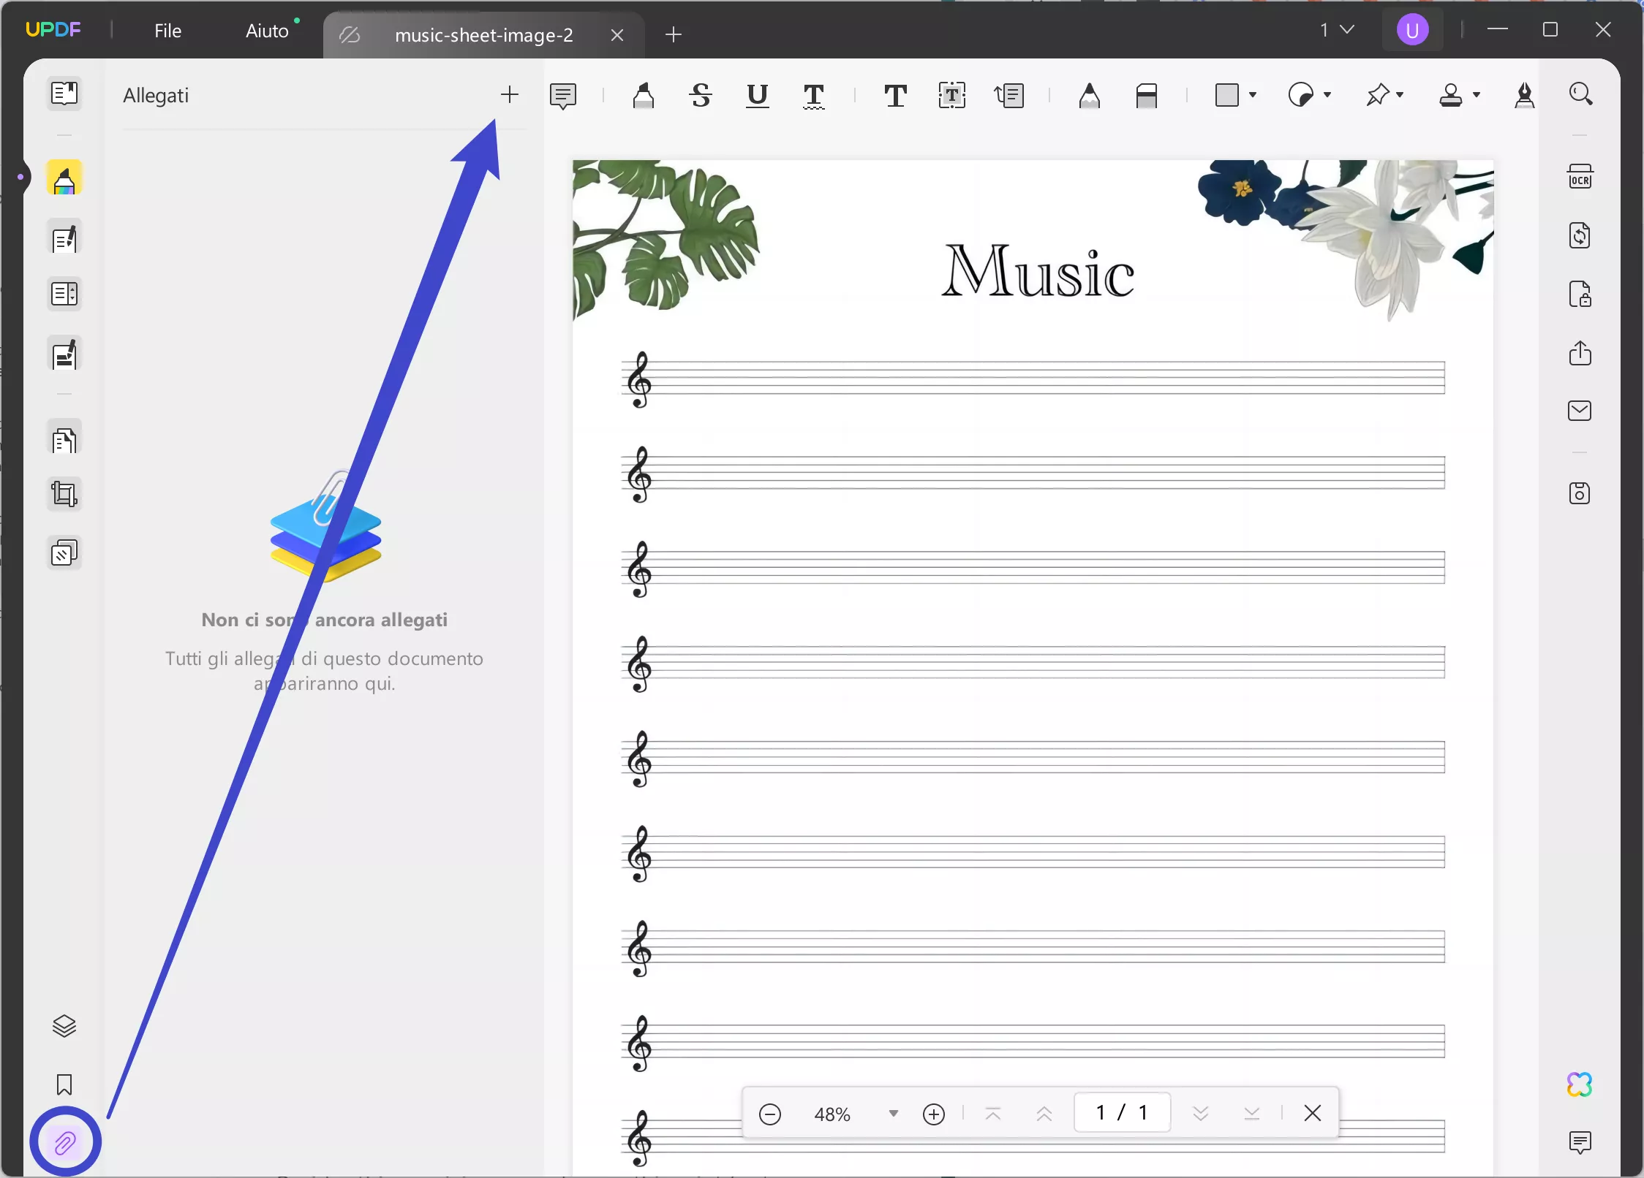Open the user account avatar
Viewport: 1644px width, 1178px height.
1412,30
